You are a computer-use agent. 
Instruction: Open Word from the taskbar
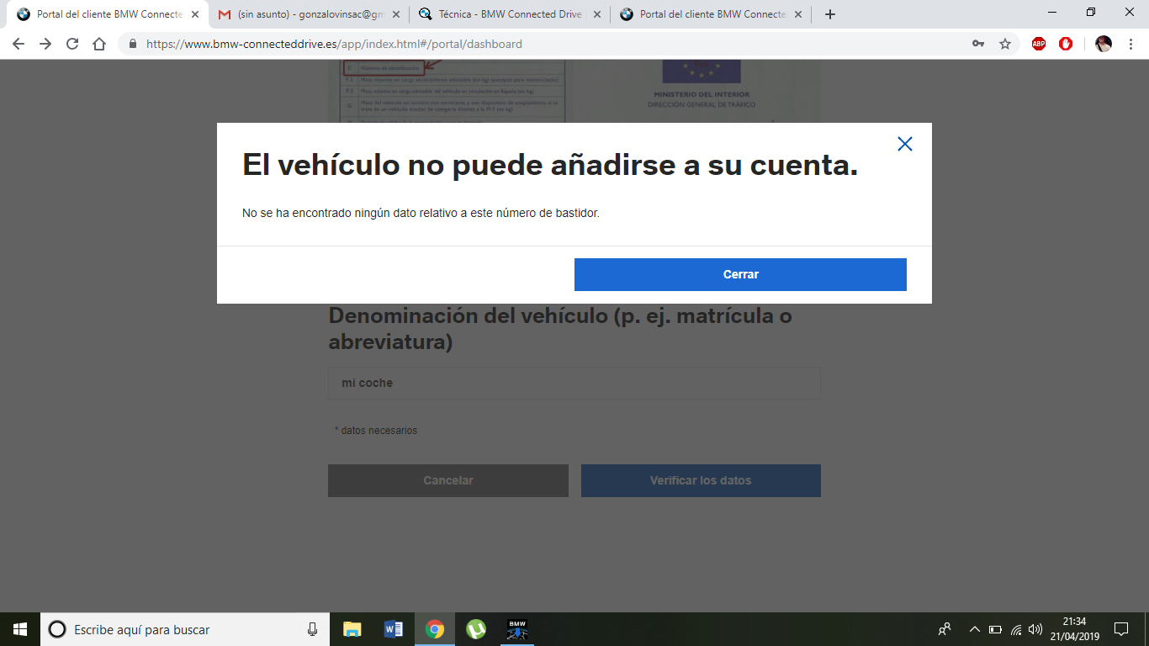point(394,629)
